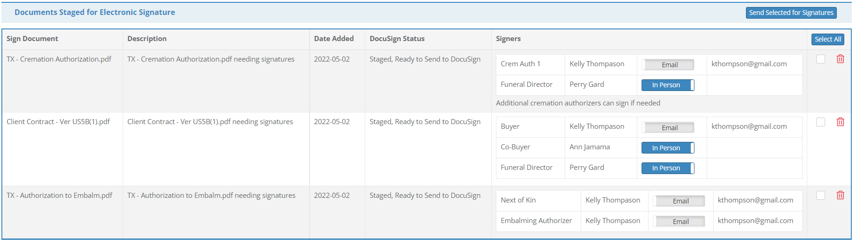Viewport: 856px width, 245px height.
Task: Toggle Next of Kin Email switch
Action: tap(679, 201)
